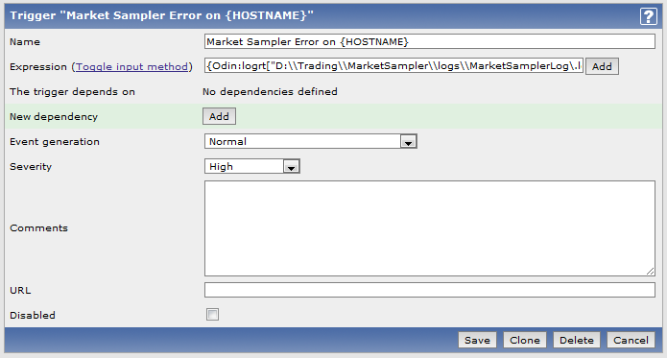The width and height of the screenshot is (667, 358).
Task: Click the Clone button
Action: tap(525, 340)
